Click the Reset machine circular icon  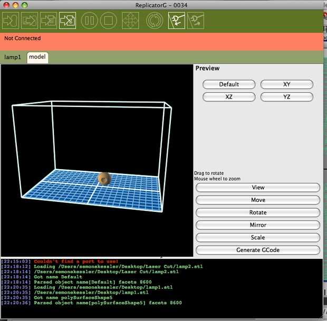click(x=155, y=21)
